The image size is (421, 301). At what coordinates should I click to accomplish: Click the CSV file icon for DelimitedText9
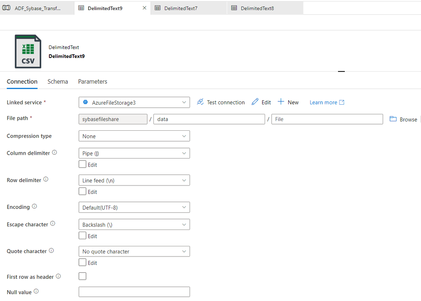tap(28, 51)
